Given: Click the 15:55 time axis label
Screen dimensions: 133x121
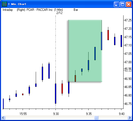Looking at the screenshot, I should [x=23, y=114].
